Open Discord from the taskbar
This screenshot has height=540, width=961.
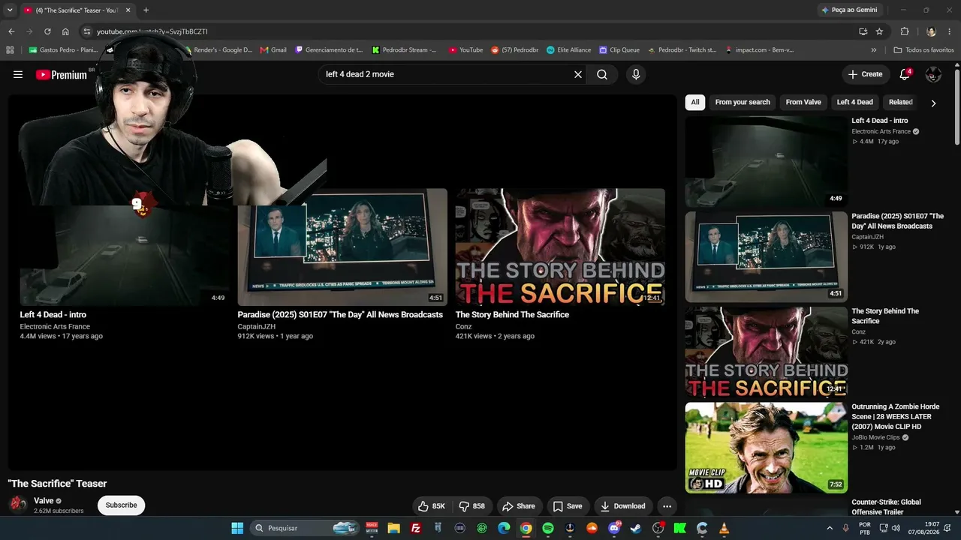(x=614, y=528)
